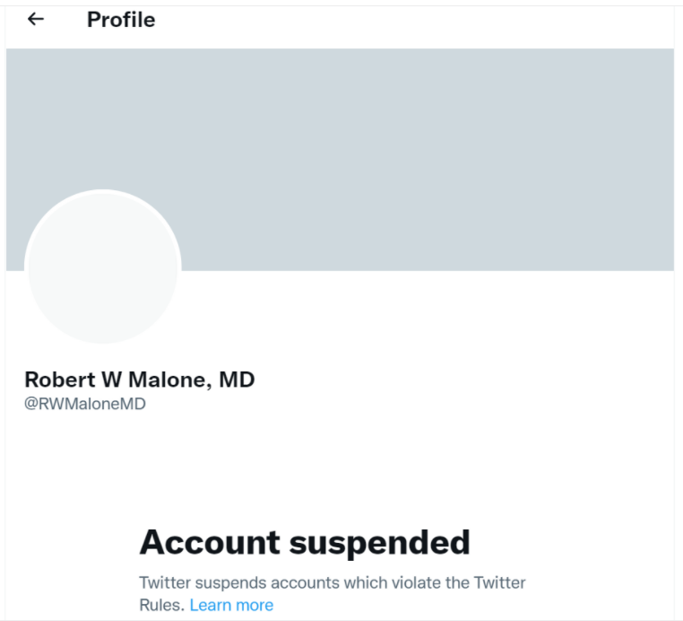Select the display name on the profile
The width and height of the screenshot is (683, 621).
click(139, 380)
